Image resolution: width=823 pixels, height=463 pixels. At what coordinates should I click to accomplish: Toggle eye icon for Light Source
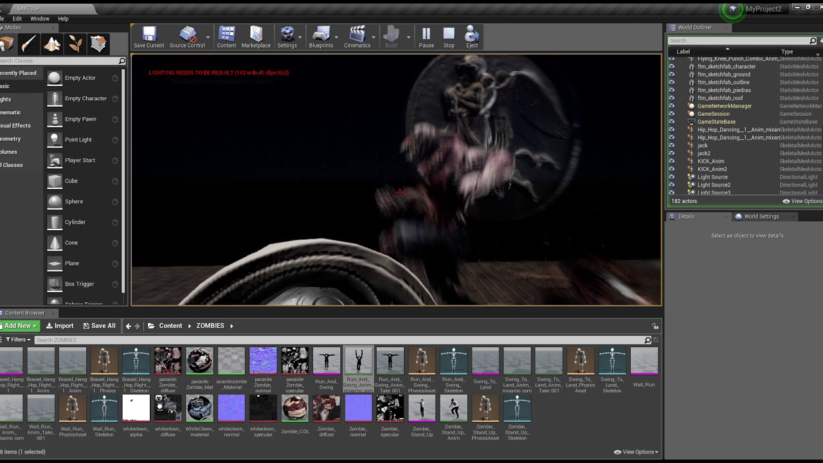click(672, 177)
